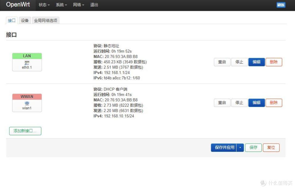Open the 系统 dropdown menu

(x=61, y=5)
